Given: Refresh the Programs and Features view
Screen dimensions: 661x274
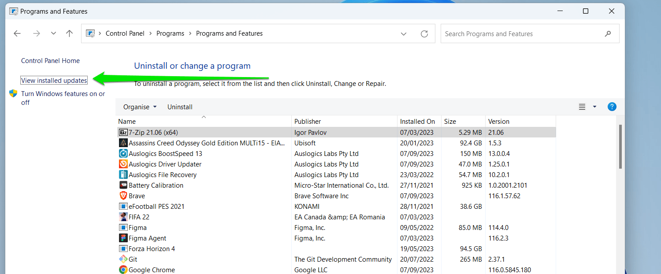Looking at the screenshot, I should [x=424, y=33].
